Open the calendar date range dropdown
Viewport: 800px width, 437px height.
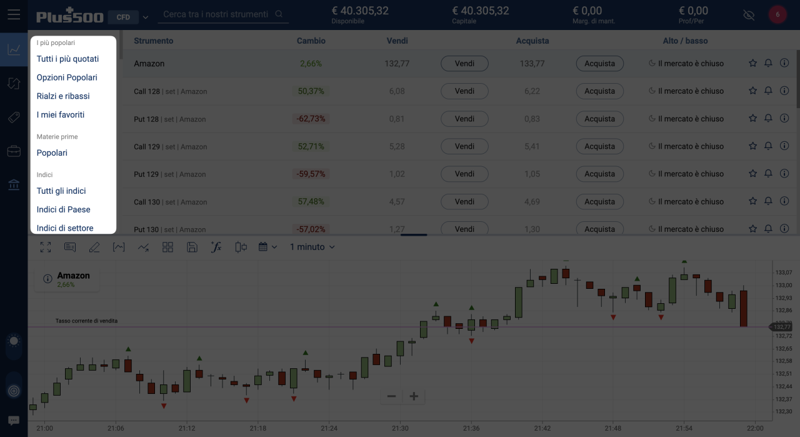point(268,247)
